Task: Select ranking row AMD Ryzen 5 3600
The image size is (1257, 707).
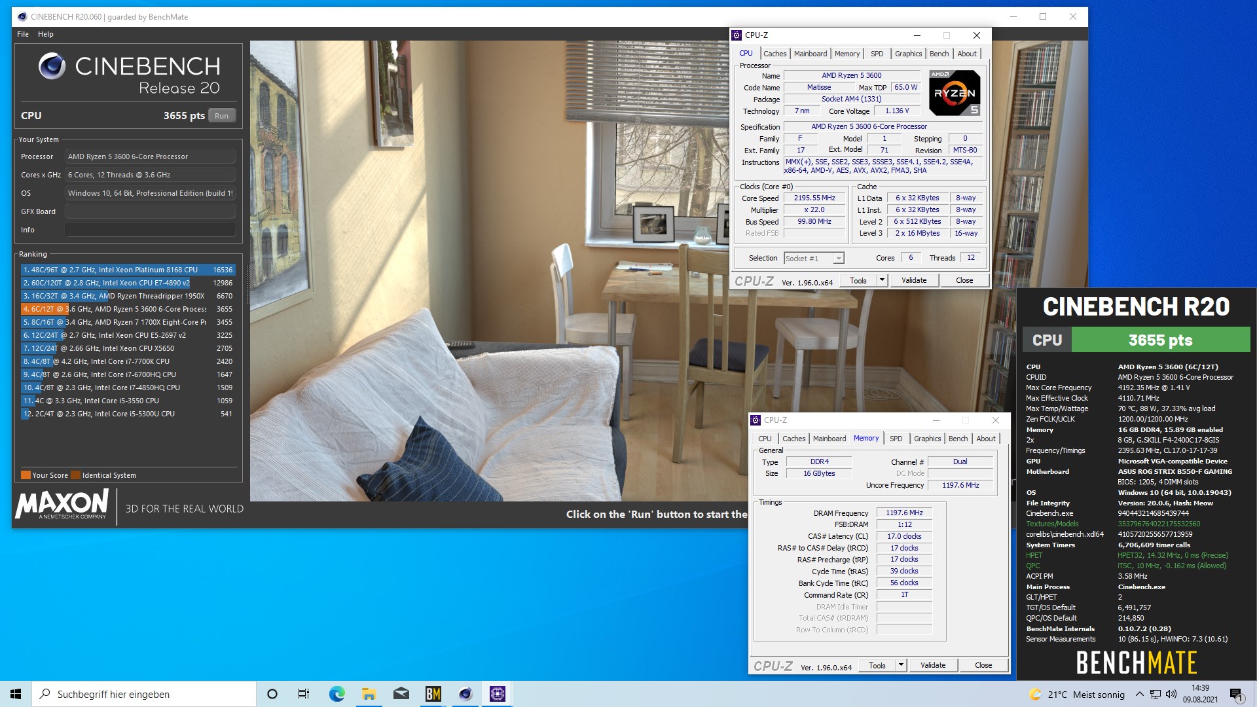Action: (x=128, y=309)
